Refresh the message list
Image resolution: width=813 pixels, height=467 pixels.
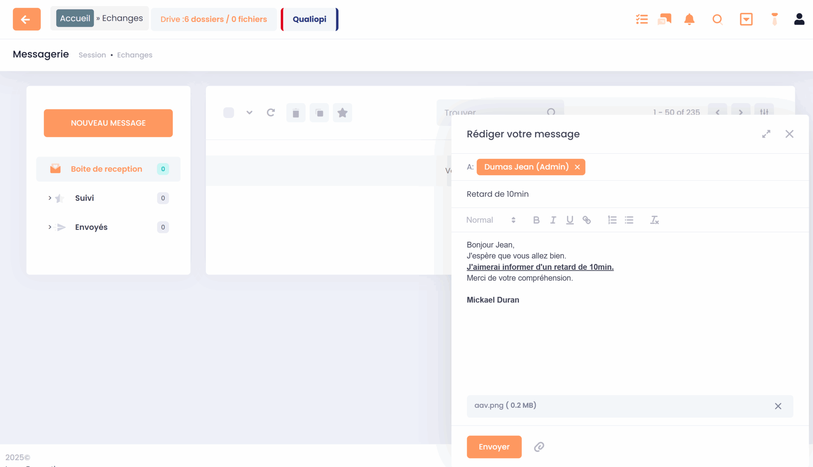tap(271, 113)
